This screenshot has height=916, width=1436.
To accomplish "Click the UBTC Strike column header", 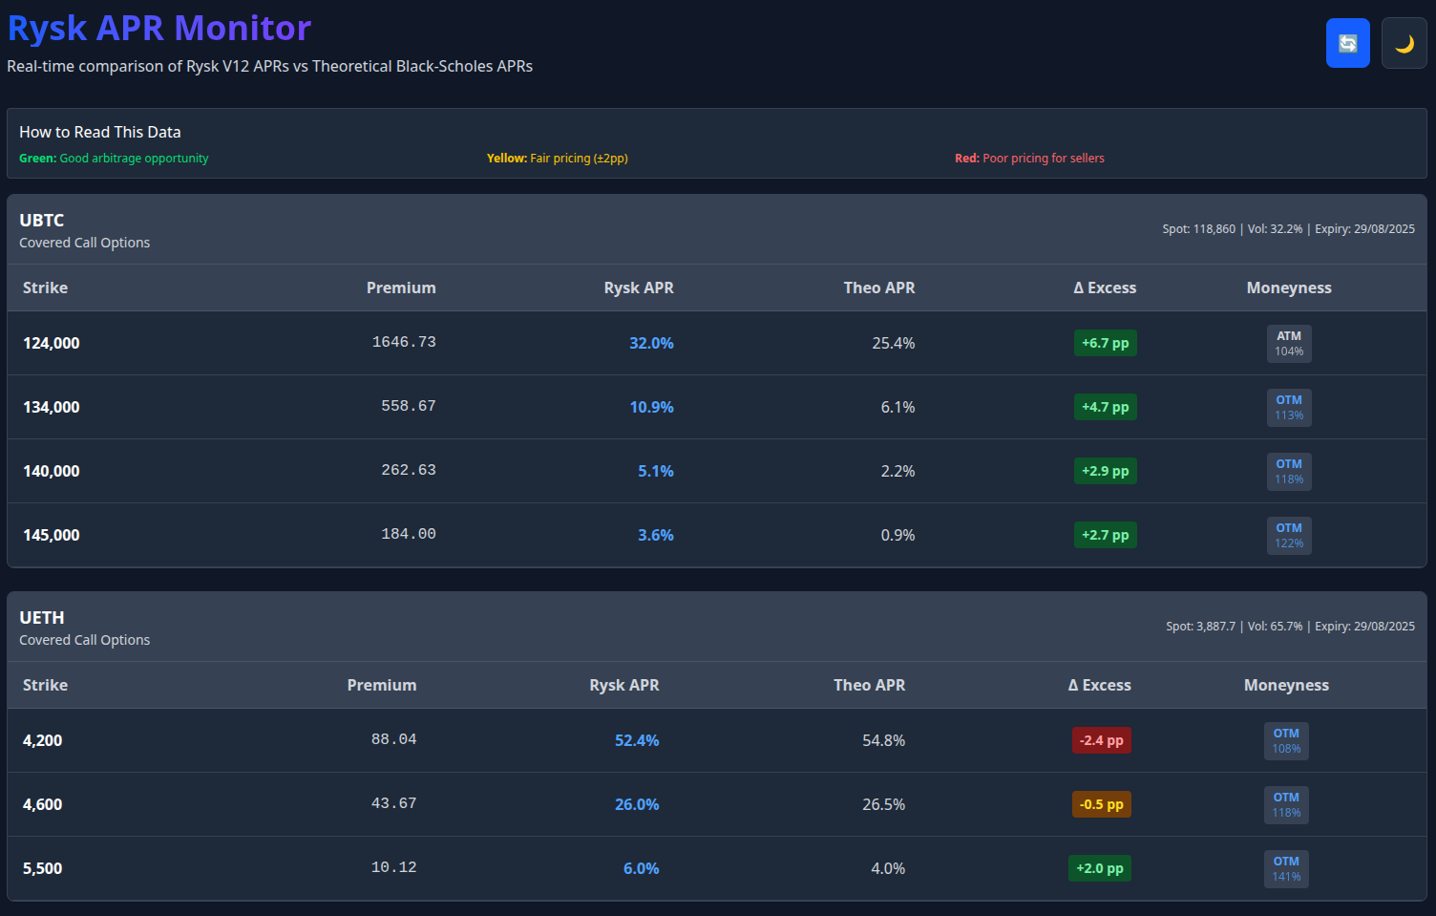I will pos(45,288).
